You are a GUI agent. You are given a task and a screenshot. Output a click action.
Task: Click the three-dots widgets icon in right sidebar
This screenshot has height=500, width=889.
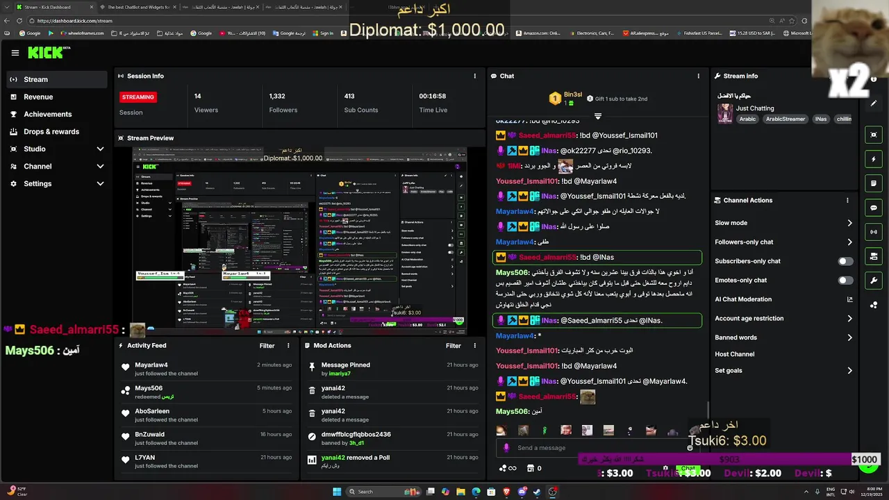pyautogui.click(x=874, y=305)
